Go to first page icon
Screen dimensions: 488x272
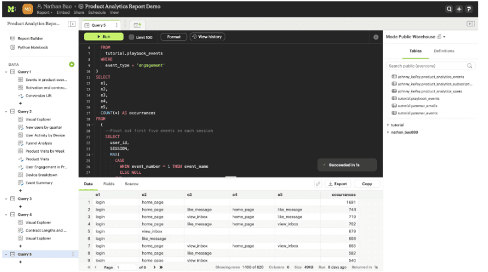89,267
